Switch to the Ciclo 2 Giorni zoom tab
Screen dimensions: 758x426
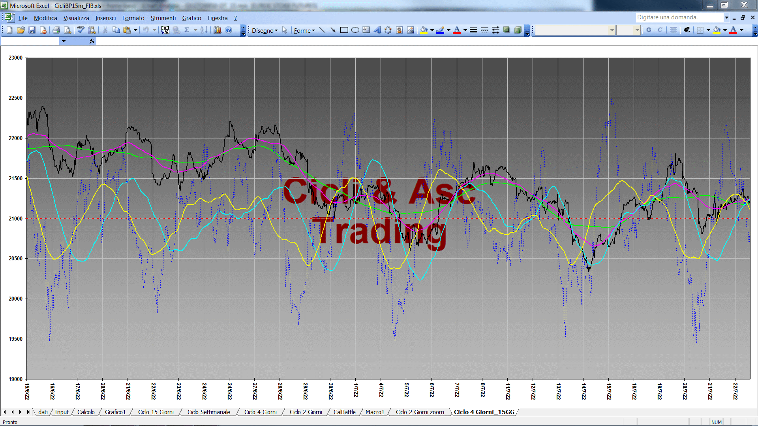[x=420, y=412]
